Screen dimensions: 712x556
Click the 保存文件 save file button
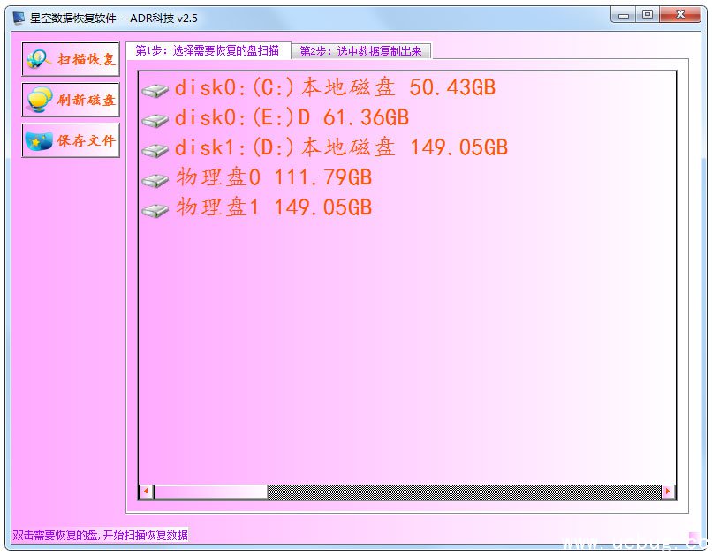[71, 140]
